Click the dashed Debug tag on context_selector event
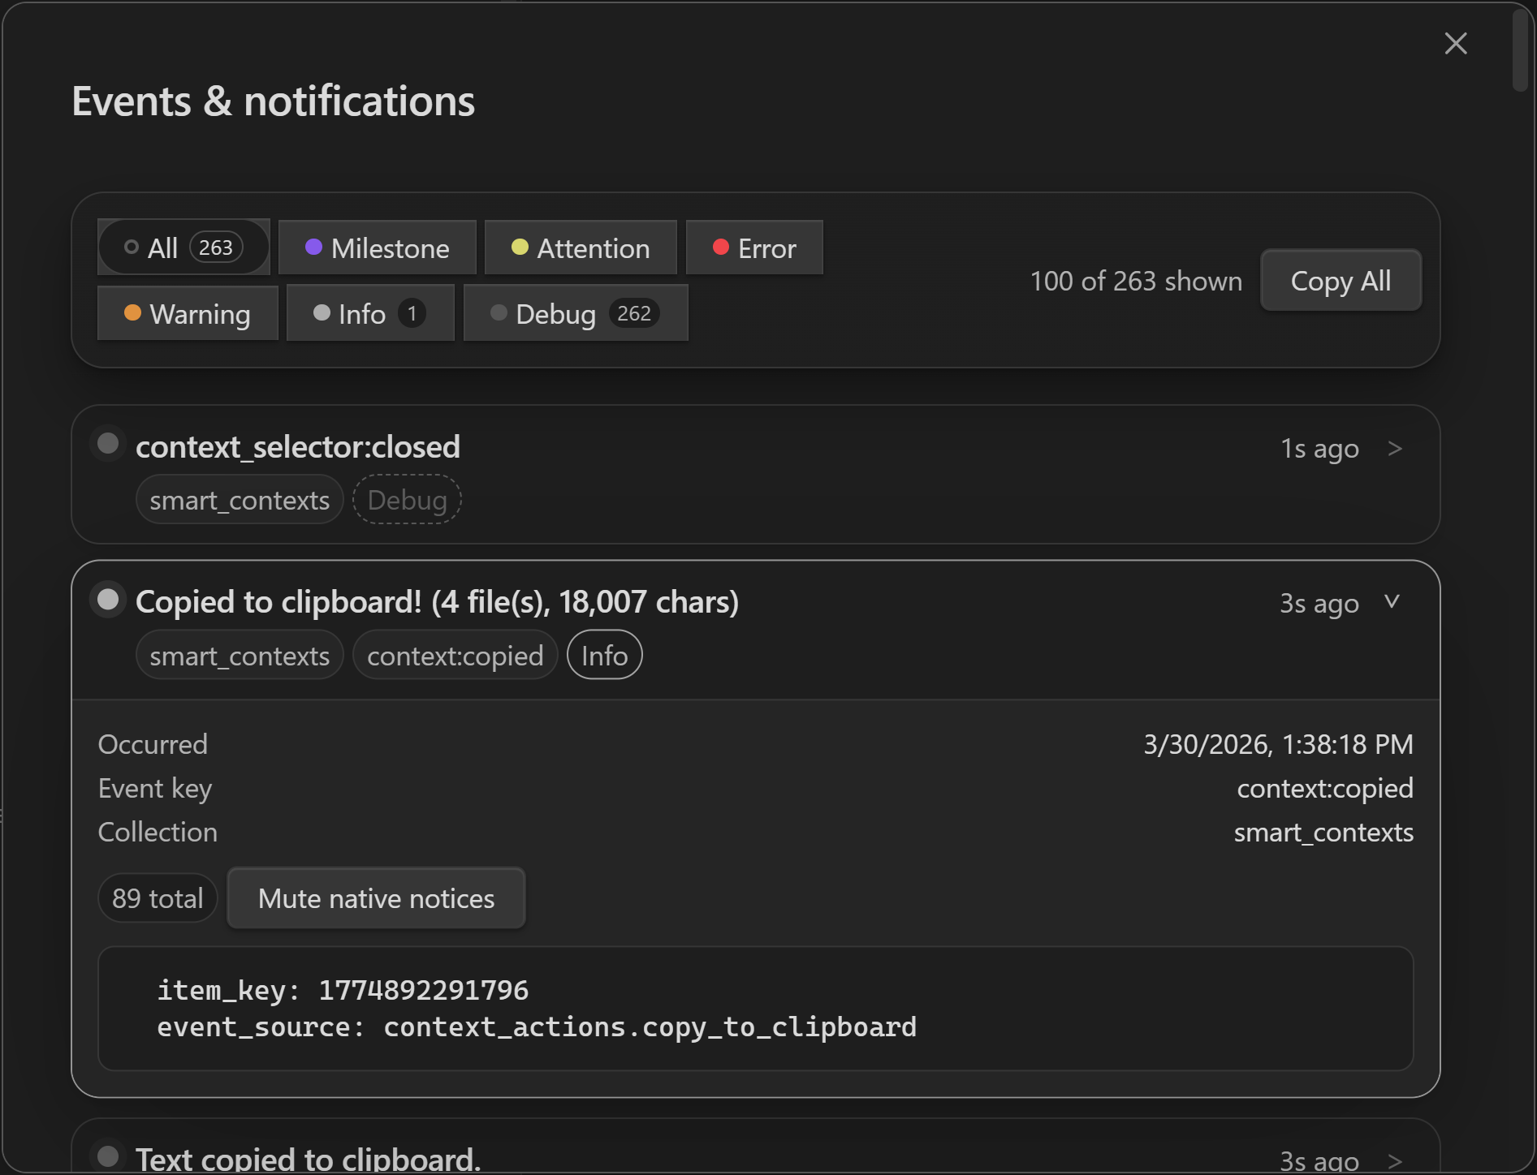The image size is (1537, 1175). point(407,500)
